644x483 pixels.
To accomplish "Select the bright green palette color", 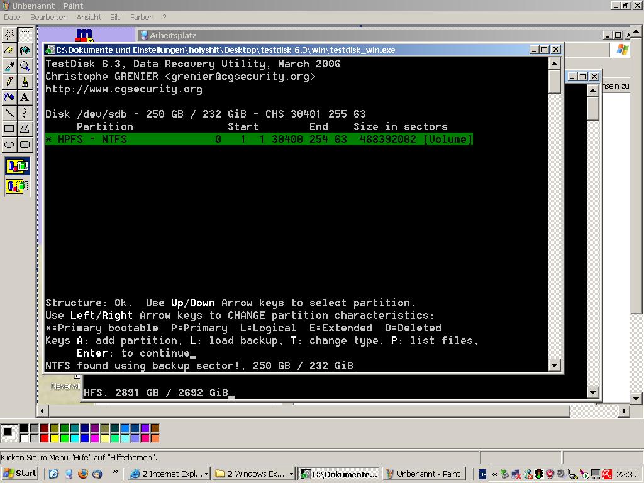I will [65, 438].
